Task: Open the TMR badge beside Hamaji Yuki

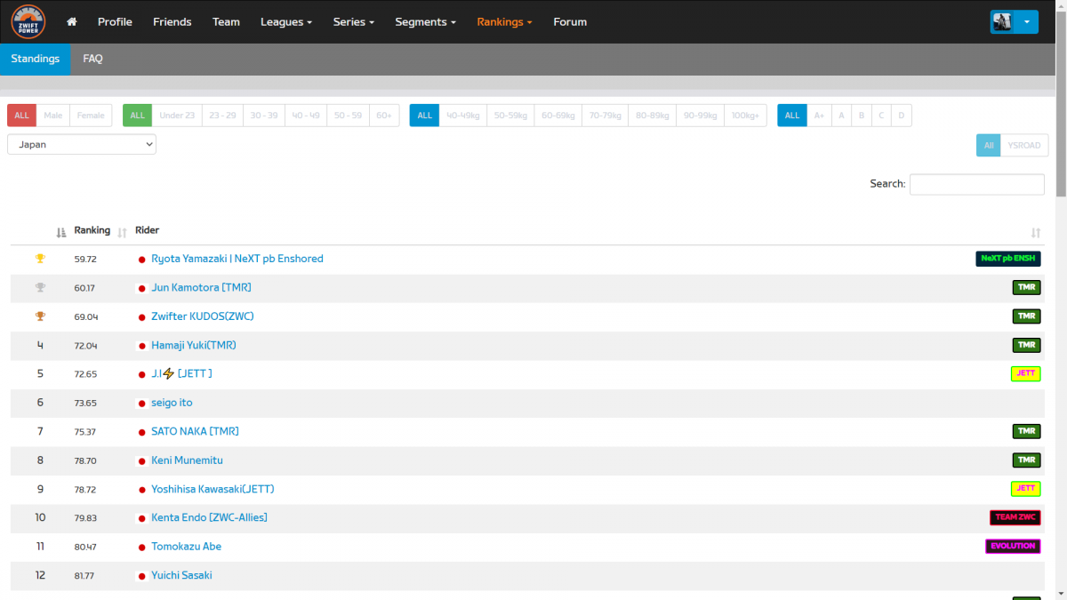Action: [1027, 345]
